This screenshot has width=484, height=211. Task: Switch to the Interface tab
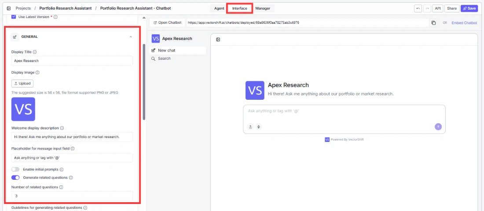click(240, 8)
